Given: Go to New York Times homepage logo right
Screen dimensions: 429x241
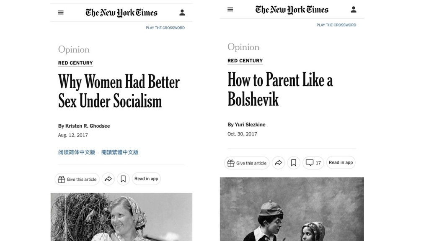Looking at the screenshot, I should point(292,10).
